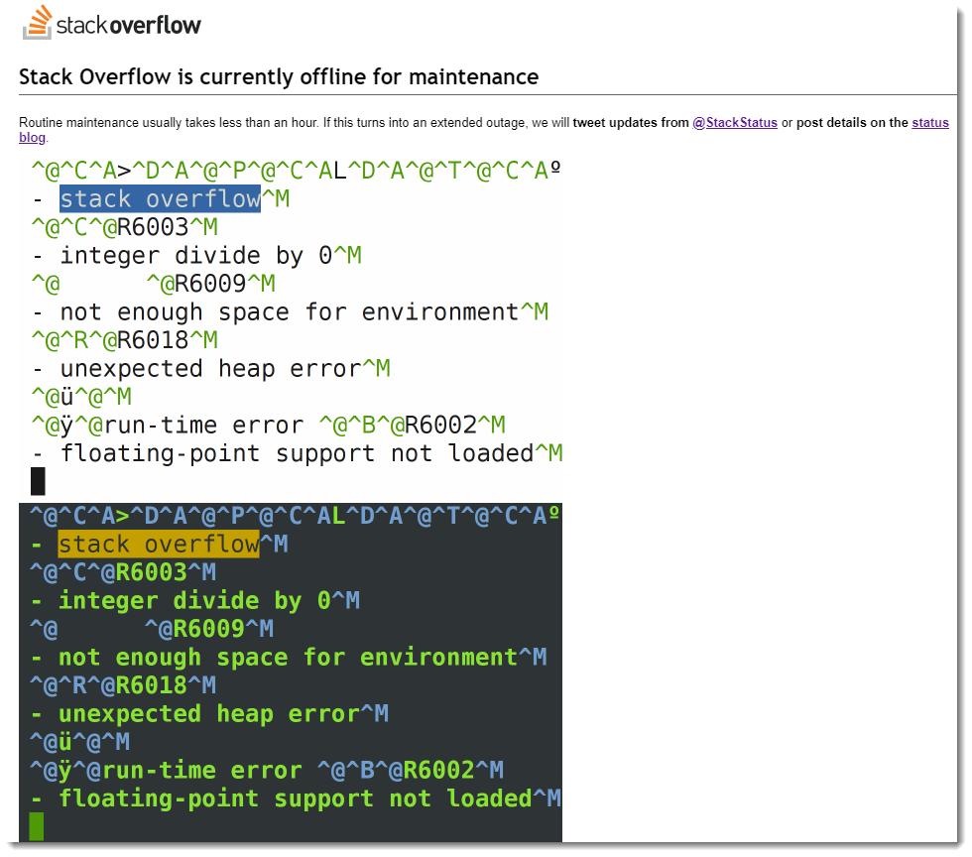Click 'unexpected heap error' in light terminal
Viewport: 972px width, 857px height.
click(x=210, y=368)
